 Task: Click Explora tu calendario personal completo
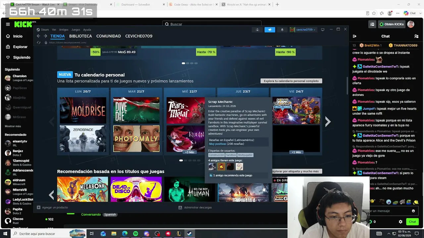291,81
